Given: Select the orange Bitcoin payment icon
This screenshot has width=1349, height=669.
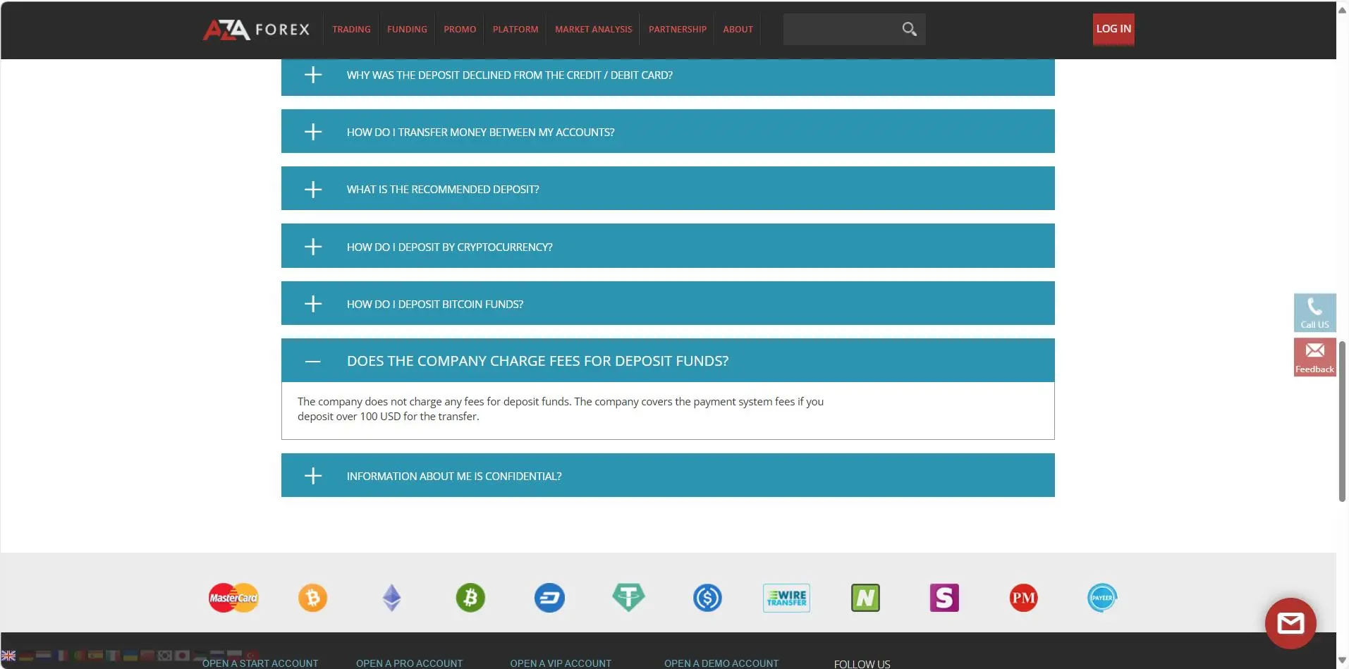Looking at the screenshot, I should 312,598.
